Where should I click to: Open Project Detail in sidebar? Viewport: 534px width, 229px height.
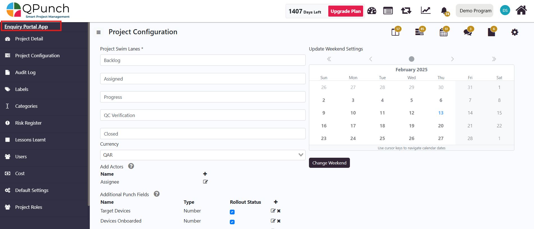click(x=44, y=39)
